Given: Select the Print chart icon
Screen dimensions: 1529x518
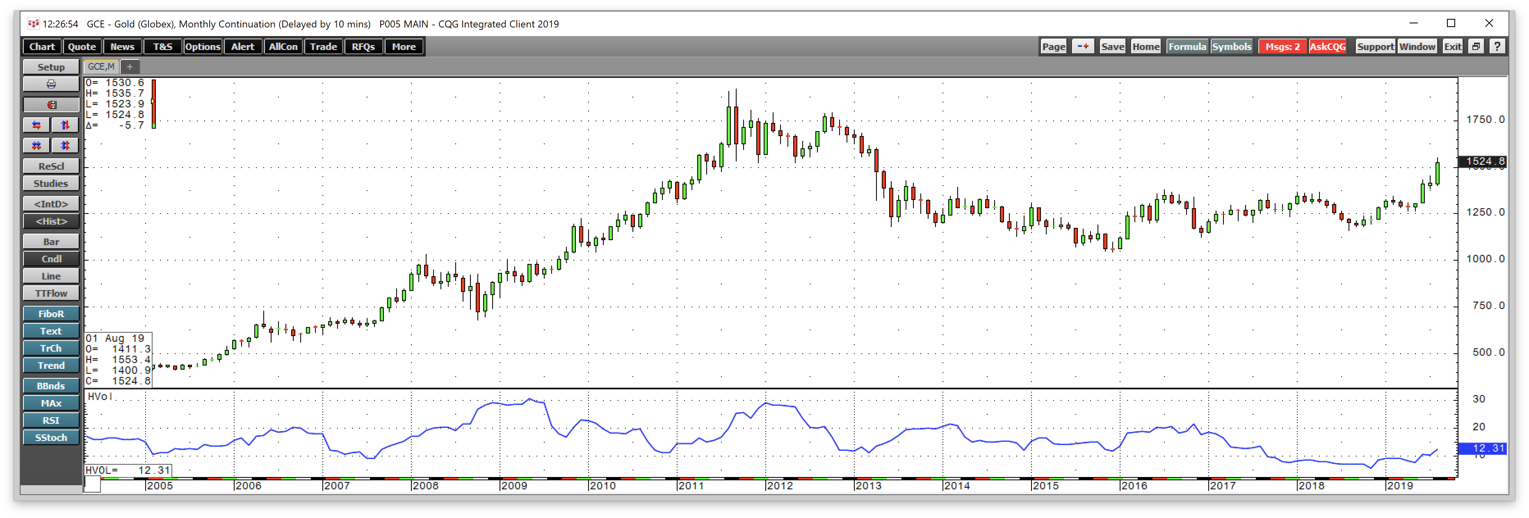Looking at the screenshot, I should [x=50, y=84].
